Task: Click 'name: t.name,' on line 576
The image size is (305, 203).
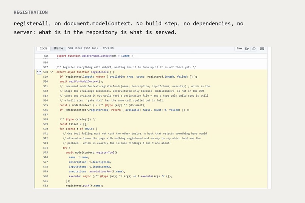Action: (x=79, y=157)
